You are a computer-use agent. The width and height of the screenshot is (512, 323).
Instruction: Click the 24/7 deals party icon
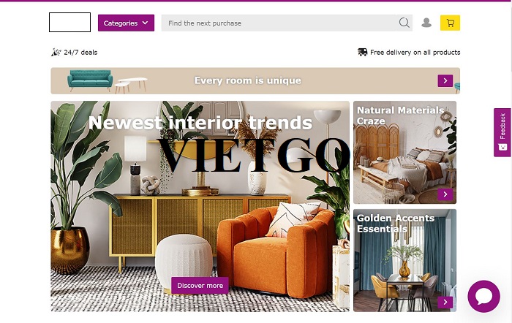(x=56, y=52)
